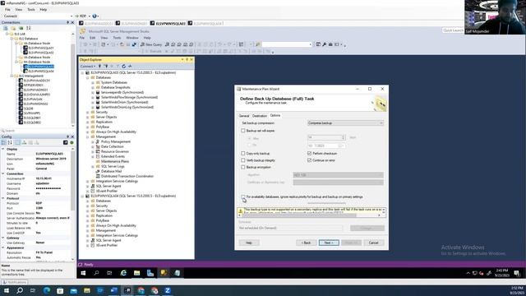Click the remote taskbar Task View icon

[109, 273]
